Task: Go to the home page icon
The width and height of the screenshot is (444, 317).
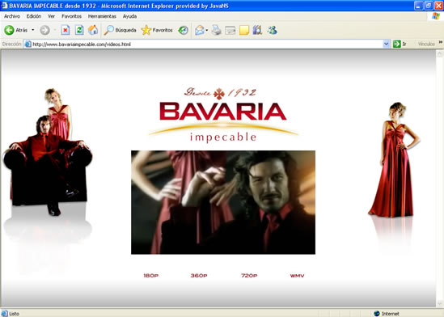Action: pos(93,30)
